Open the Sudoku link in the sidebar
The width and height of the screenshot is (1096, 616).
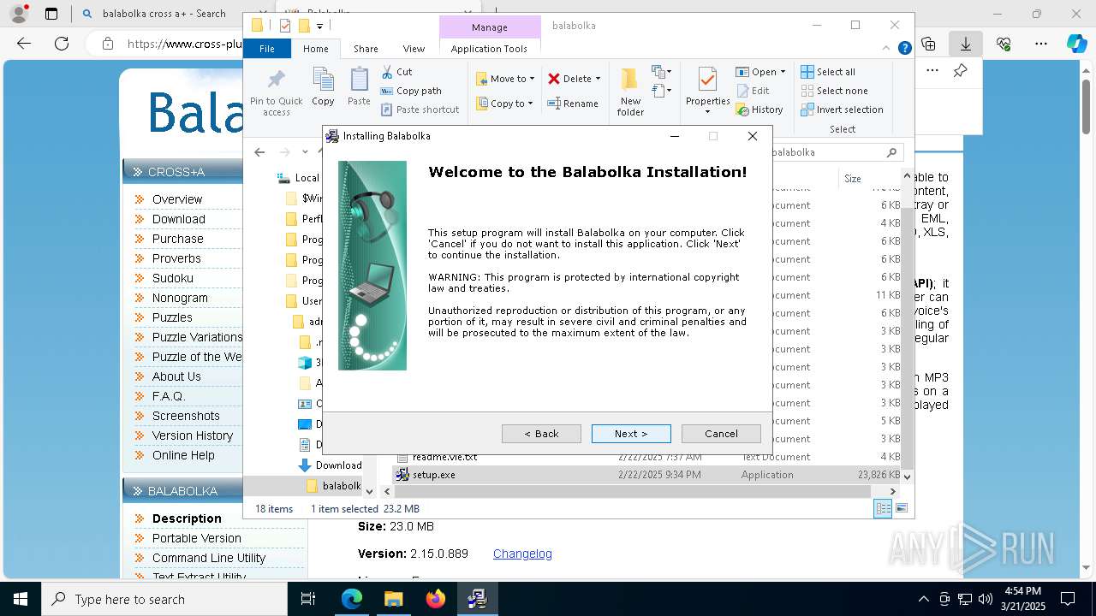(172, 278)
